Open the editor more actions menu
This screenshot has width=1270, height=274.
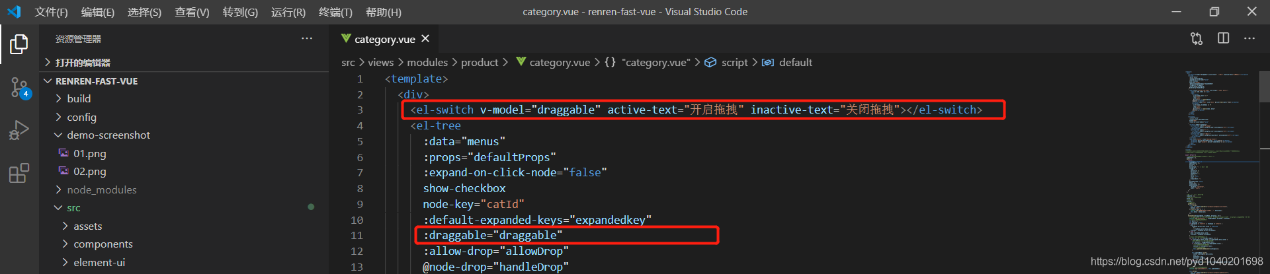tap(1249, 39)
